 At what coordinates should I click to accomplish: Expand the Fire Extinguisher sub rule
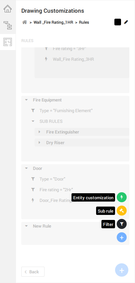click(x=39, y=132)
